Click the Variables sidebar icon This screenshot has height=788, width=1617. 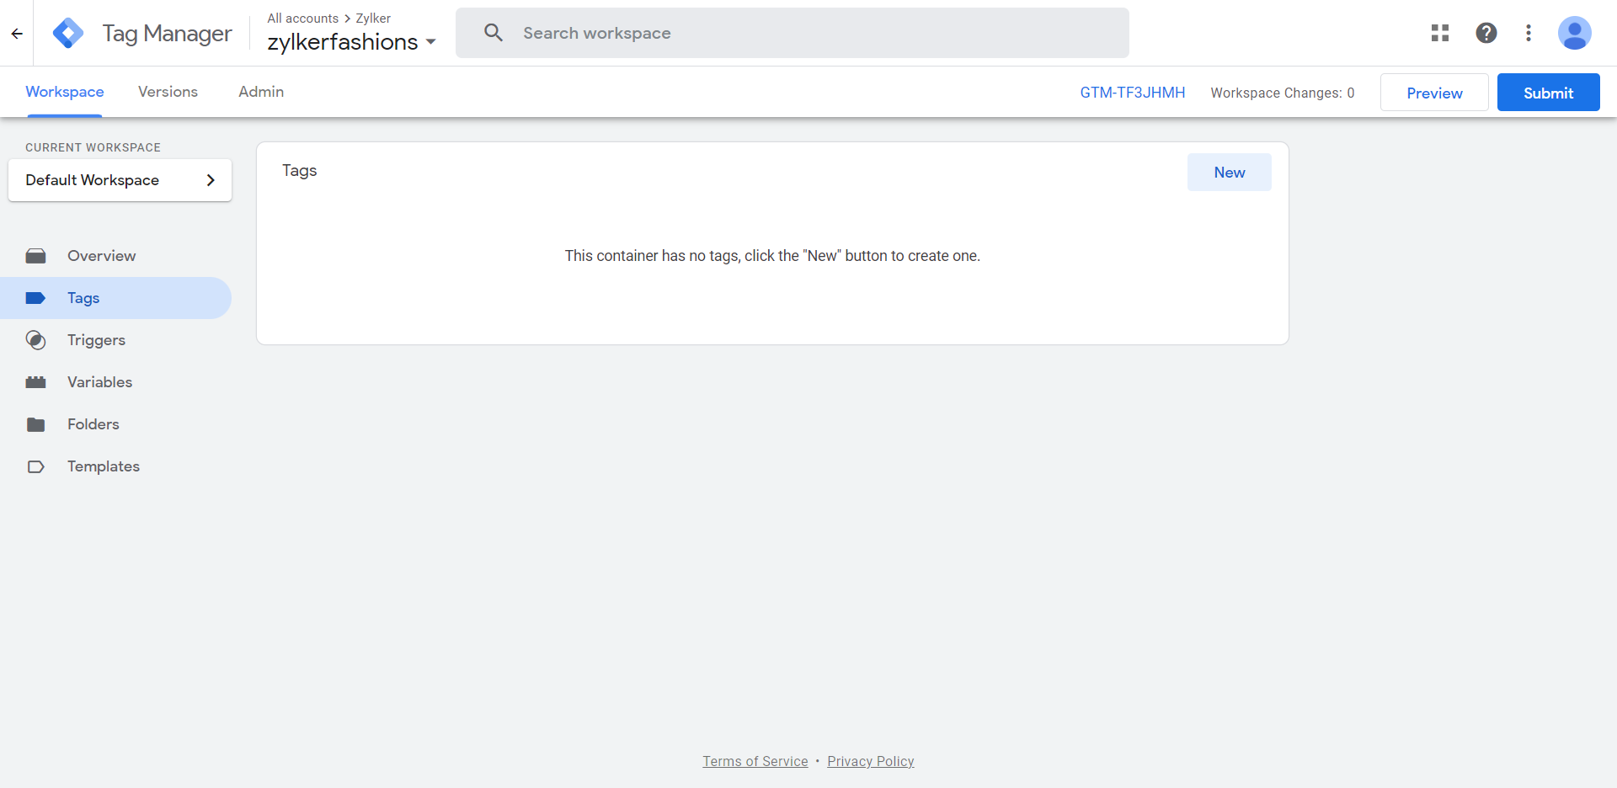click(x=35, y=382)
